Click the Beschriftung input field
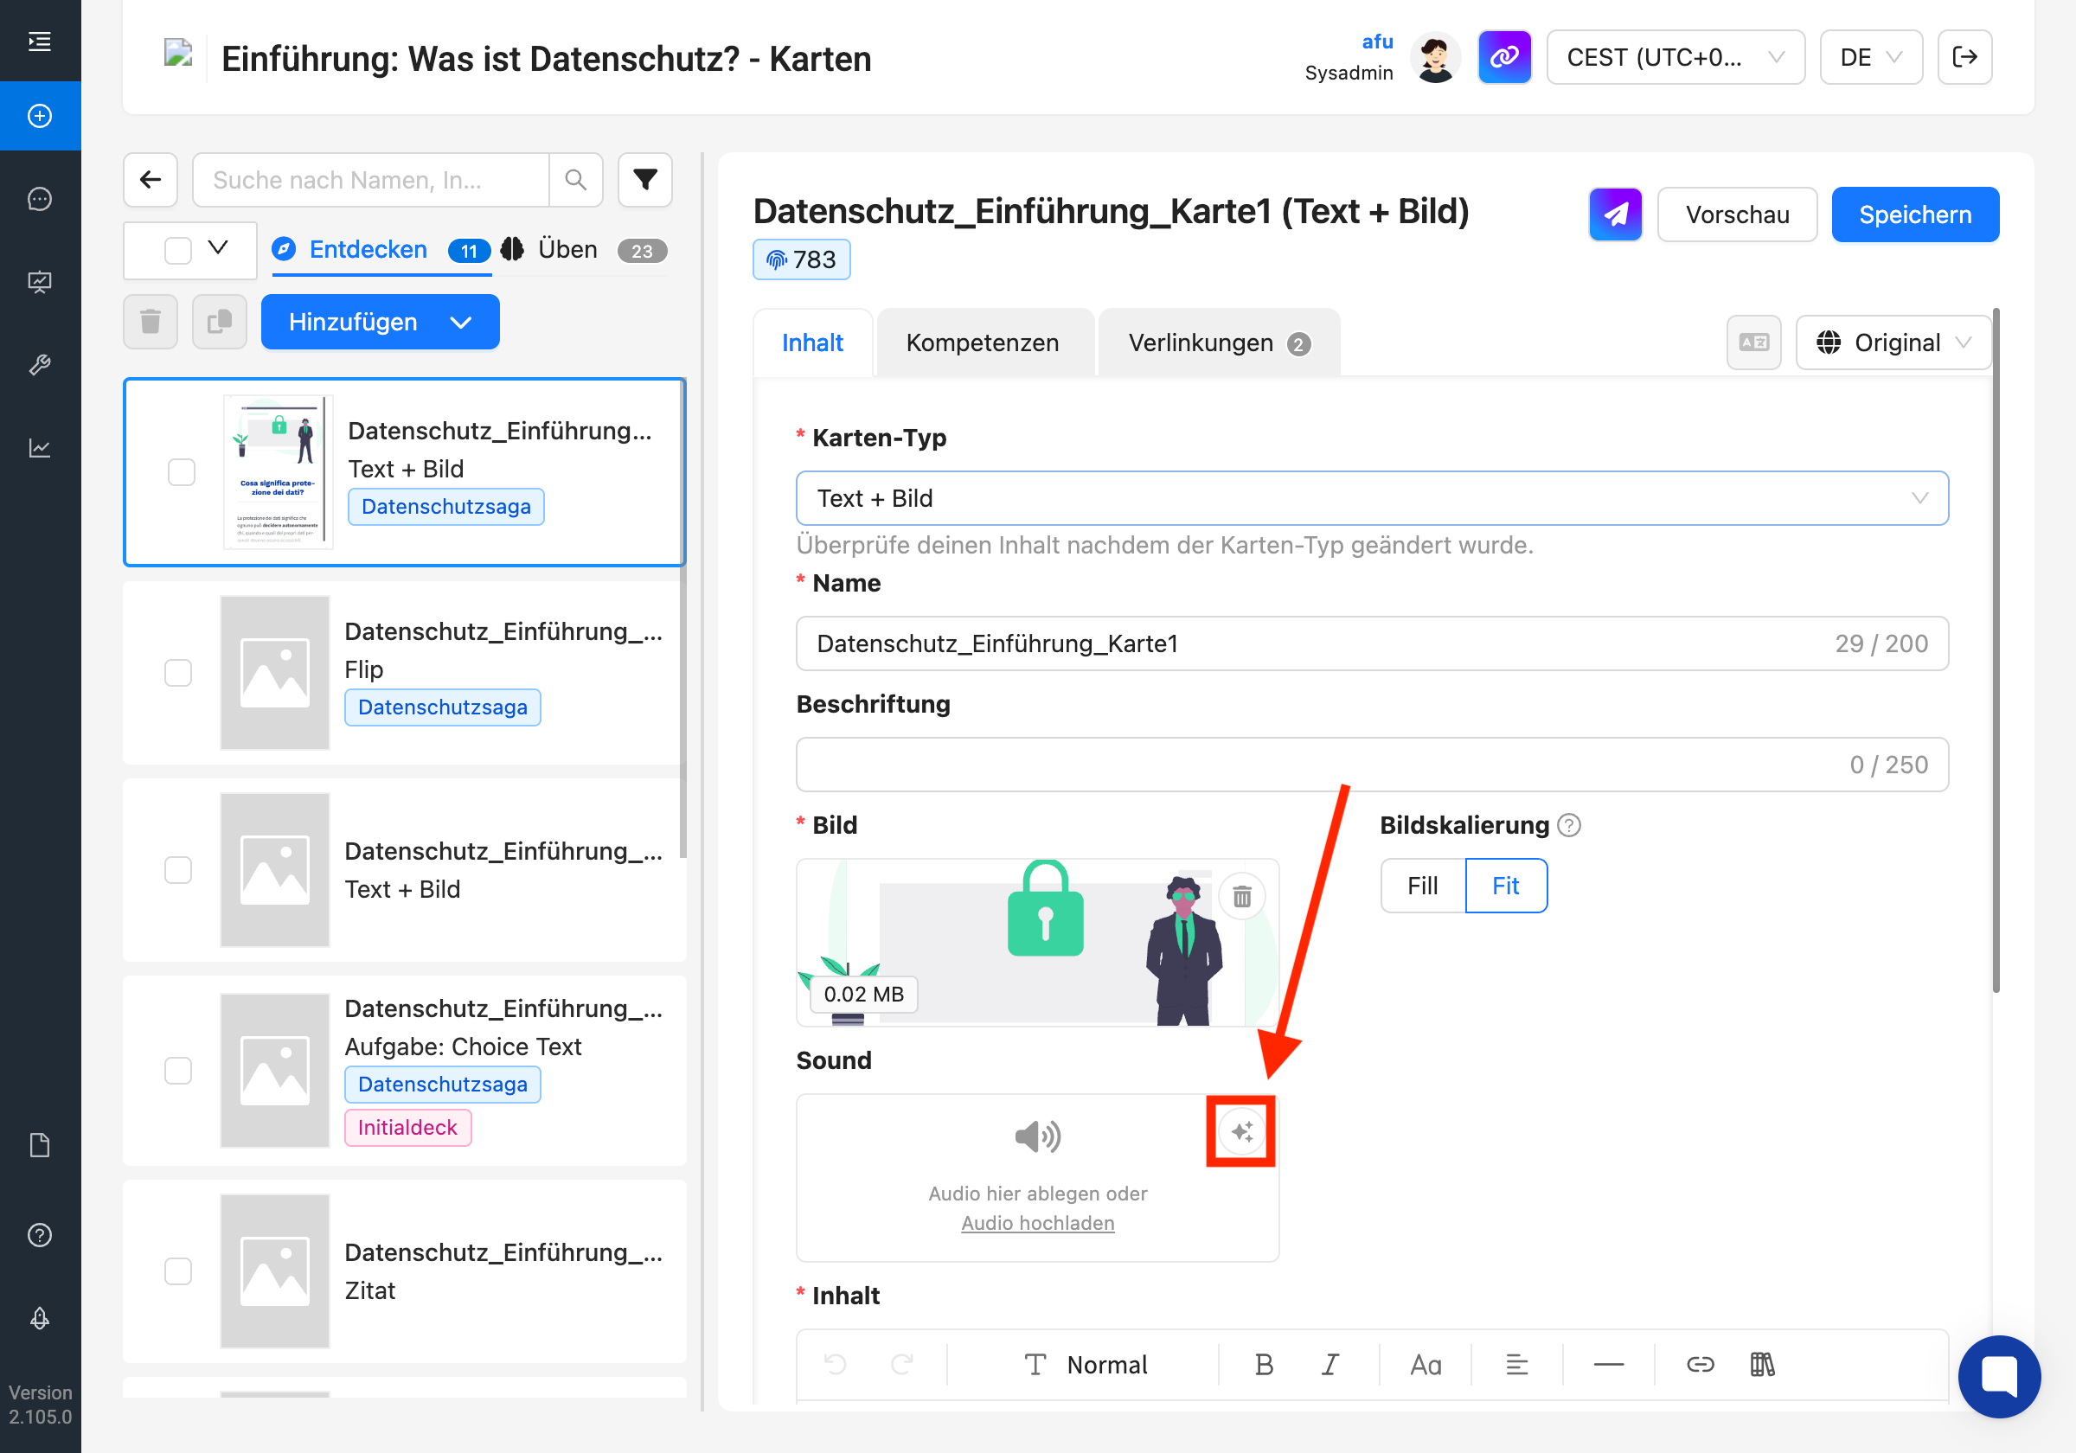Screen dimensions: 2076x1453 tap(1320, 765)
